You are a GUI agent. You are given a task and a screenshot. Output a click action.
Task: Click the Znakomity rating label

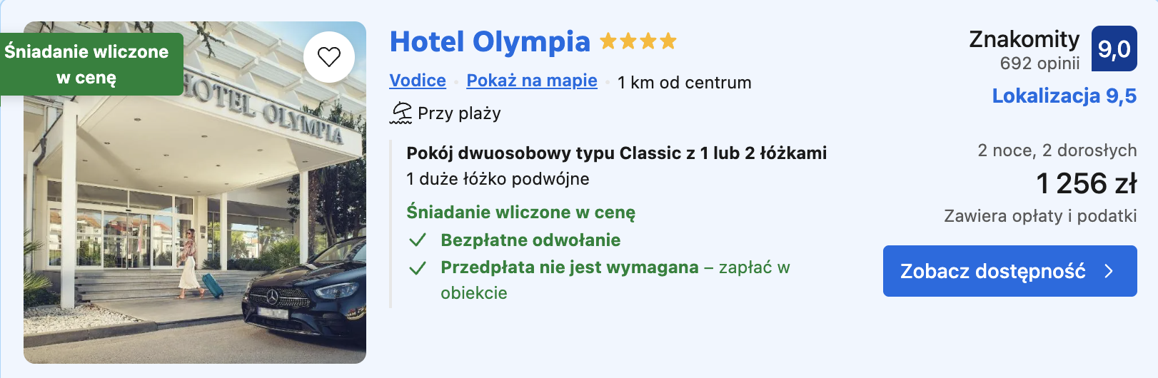coord(1024,39)
